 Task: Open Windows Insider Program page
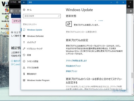coord(38,80)
